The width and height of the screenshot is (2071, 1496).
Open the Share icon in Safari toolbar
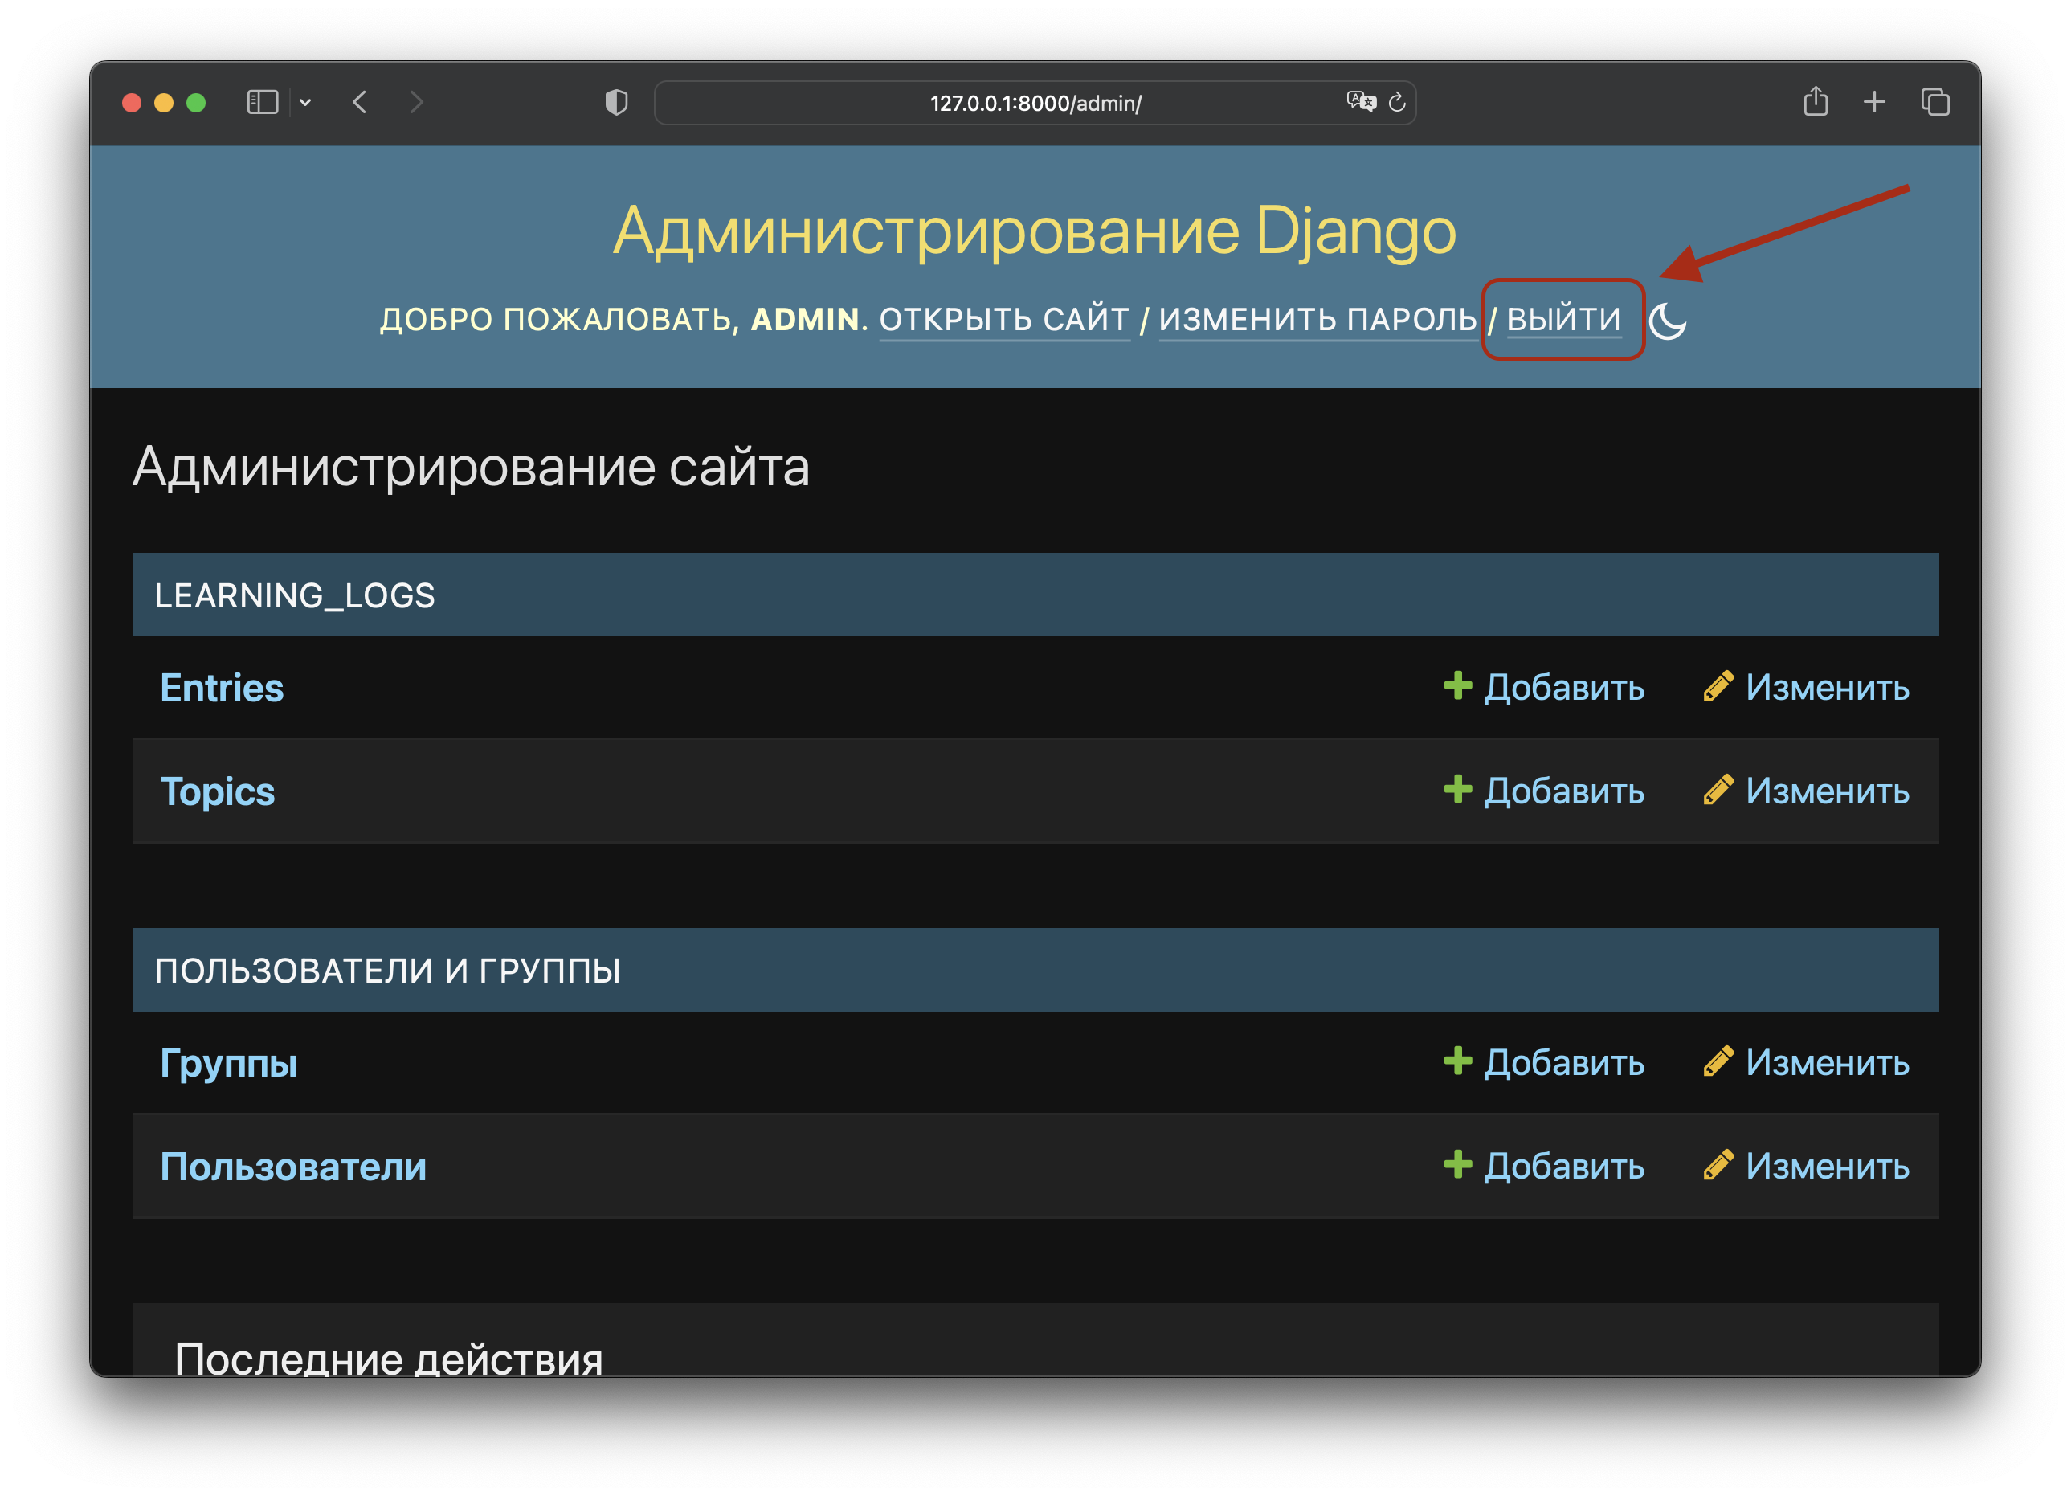[1816, 100]
